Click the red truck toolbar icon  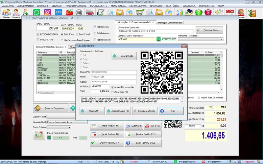click(x=89, y=12)
